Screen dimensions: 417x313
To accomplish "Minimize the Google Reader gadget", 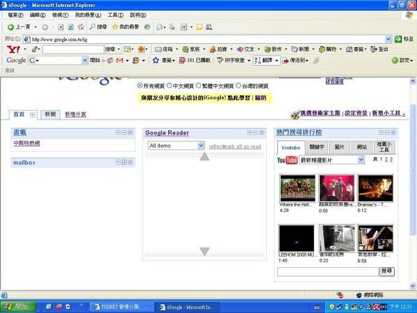I will coord(256,133).
